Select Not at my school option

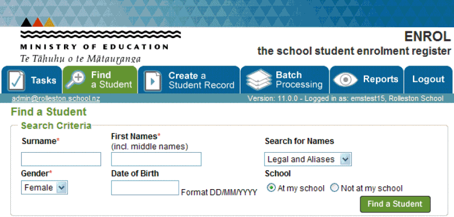[335, 188]
